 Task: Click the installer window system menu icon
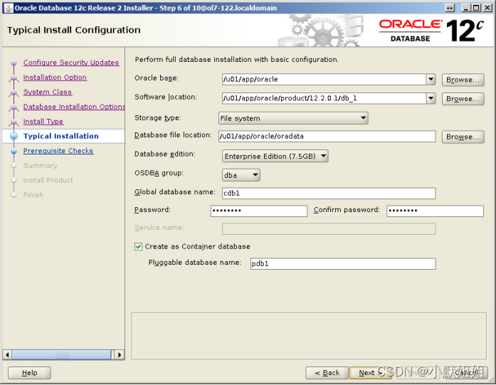[9, 8]
